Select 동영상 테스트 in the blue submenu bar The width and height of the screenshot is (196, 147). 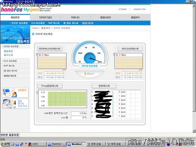tap(88, 23)
